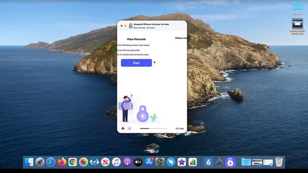
Task: Open Firefox from the dock
Action: [62, 162]
